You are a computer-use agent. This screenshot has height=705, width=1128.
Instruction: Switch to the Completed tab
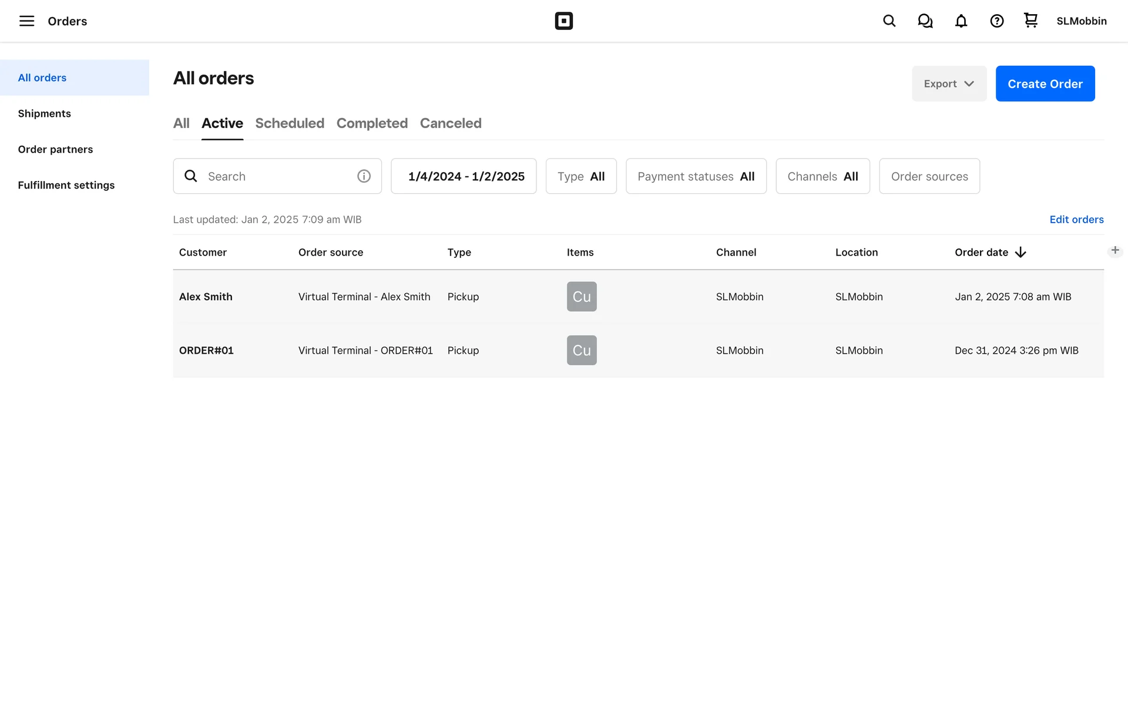[372, 123]
